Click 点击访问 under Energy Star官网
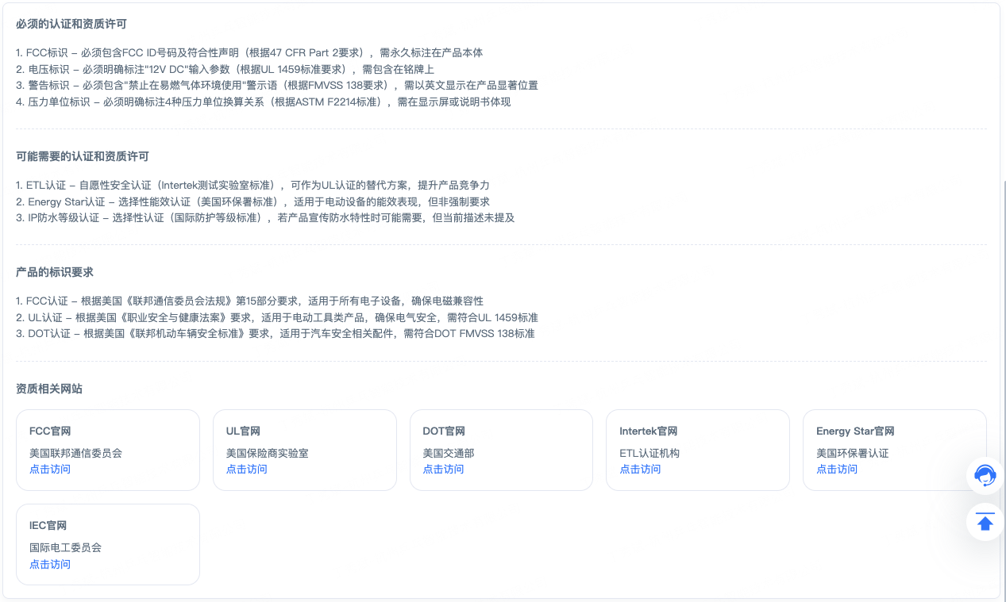The image size is (1006, 602). [837, 470]
